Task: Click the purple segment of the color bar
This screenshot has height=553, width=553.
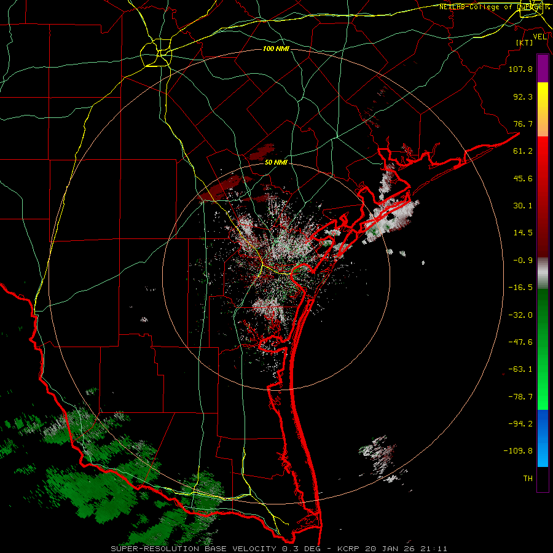Action: point(543,68)
